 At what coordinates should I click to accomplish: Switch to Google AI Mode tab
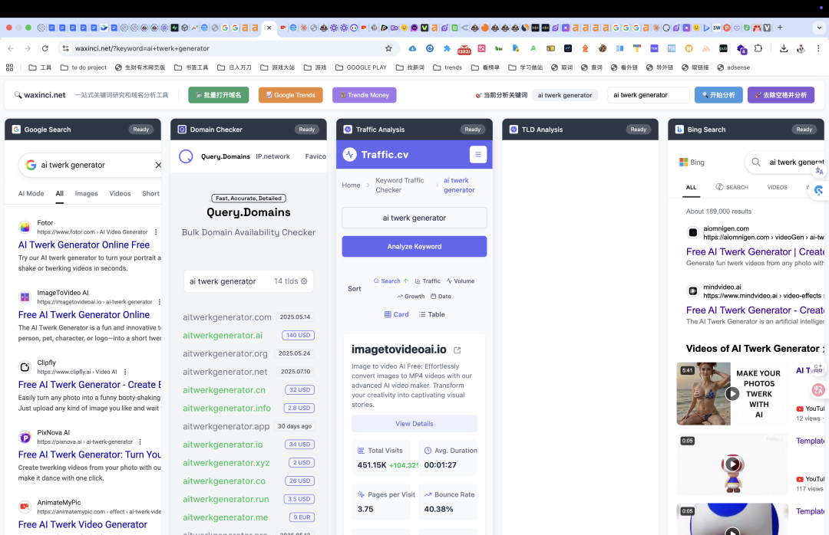[31, 193]
